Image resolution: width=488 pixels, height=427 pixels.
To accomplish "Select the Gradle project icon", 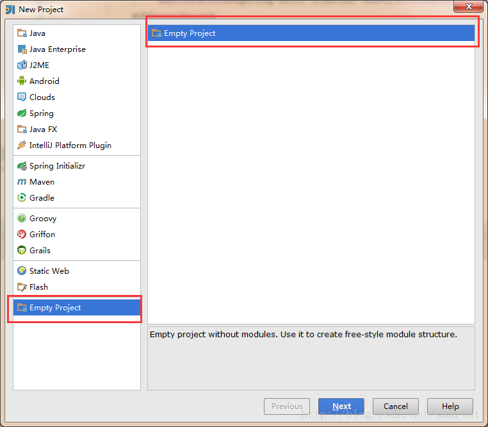I will pyautogui.click(x=22, y=198).
